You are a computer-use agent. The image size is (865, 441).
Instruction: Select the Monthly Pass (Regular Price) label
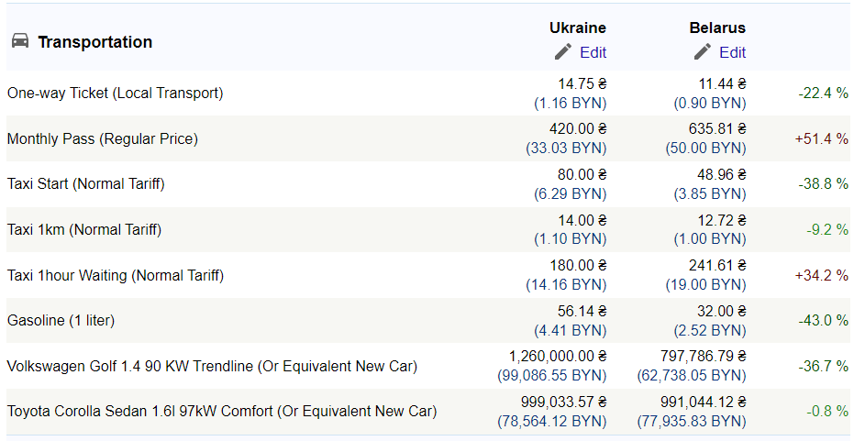(103, 139)
